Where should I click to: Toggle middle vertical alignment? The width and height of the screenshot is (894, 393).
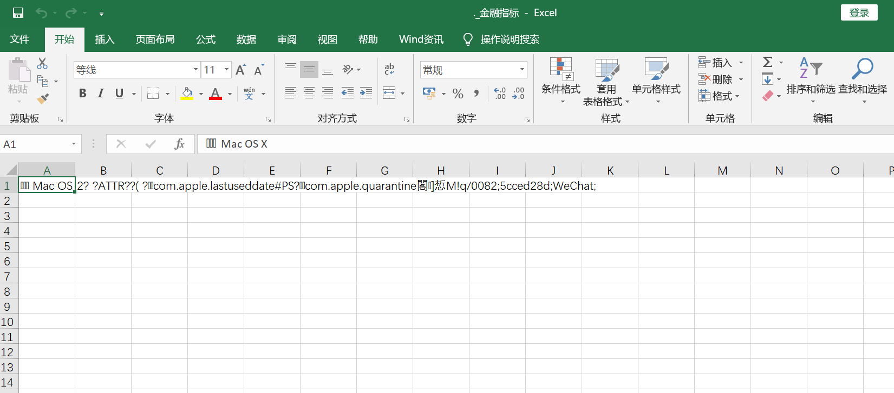(x=309, y=70)
